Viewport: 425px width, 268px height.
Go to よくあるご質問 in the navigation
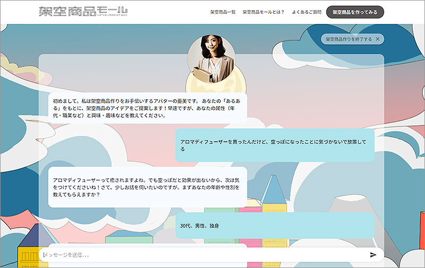tap(307, 12)
